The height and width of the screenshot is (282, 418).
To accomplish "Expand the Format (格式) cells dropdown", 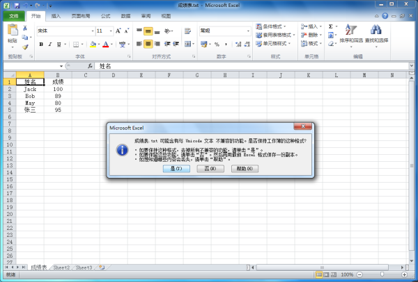I will tap(320, 43).
